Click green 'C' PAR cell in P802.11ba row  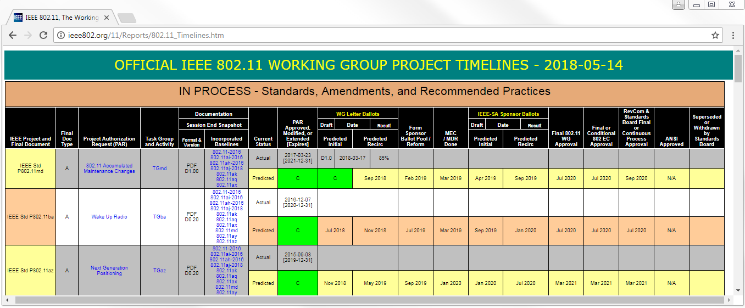coord(298,231)
